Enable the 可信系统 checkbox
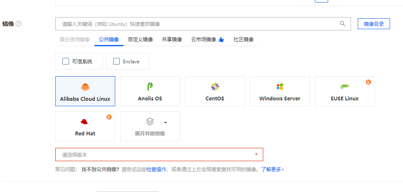 tap(66, 61)
